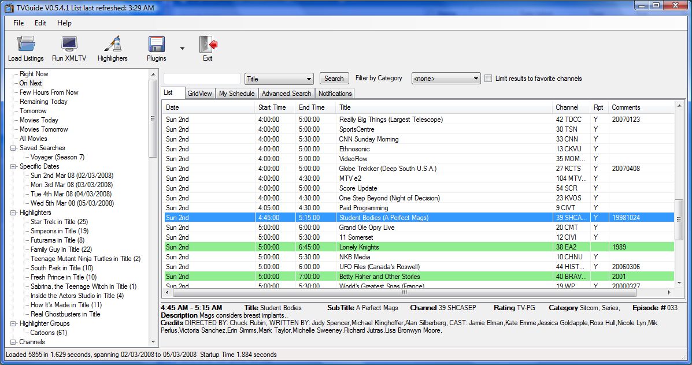Sort by the Rpt column header
The height and width of the screenshot is (365, 692).
(599, 107)
